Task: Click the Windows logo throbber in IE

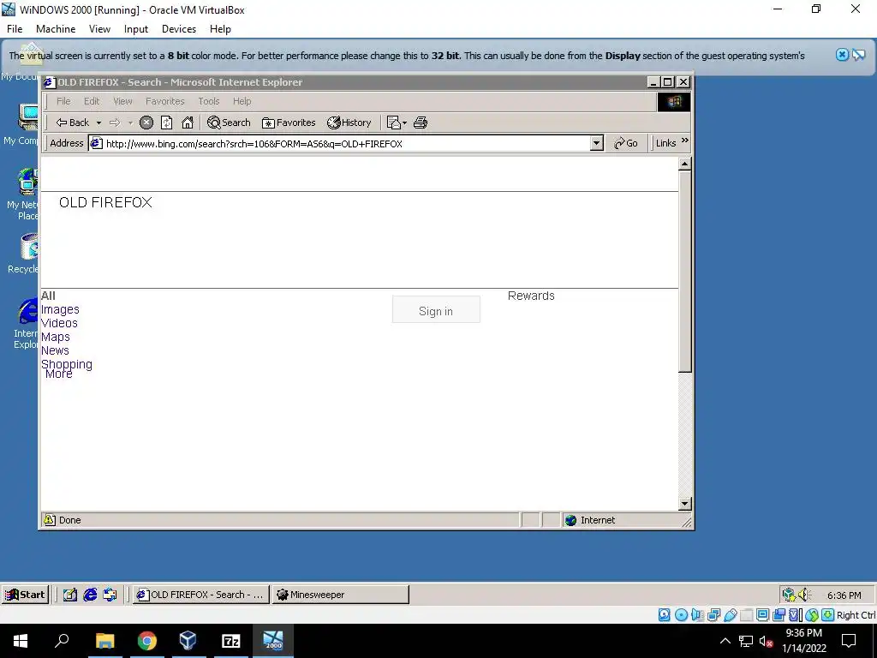Action: 674,102
